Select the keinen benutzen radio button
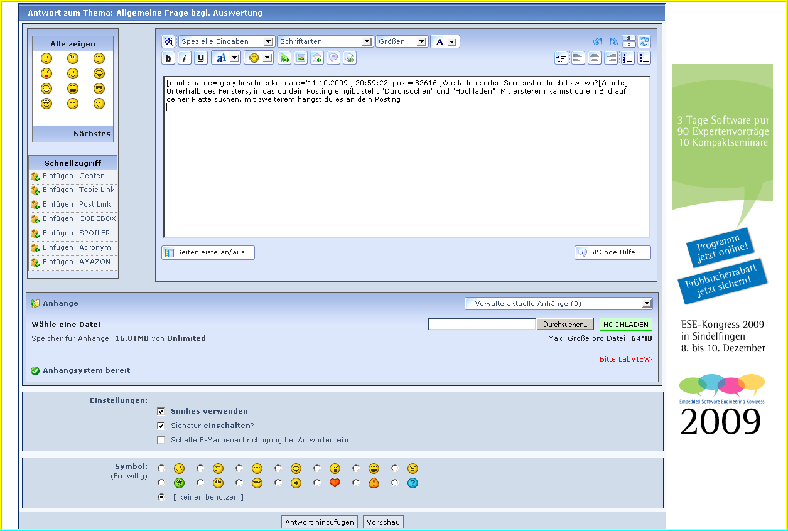The width and height of the screenshot is (788, 531). point(162,496)
